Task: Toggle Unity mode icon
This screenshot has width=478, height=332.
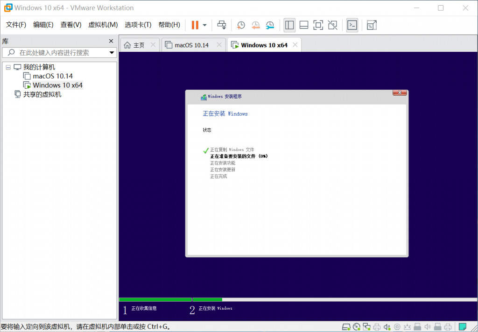Action: [x=332, y=25]
